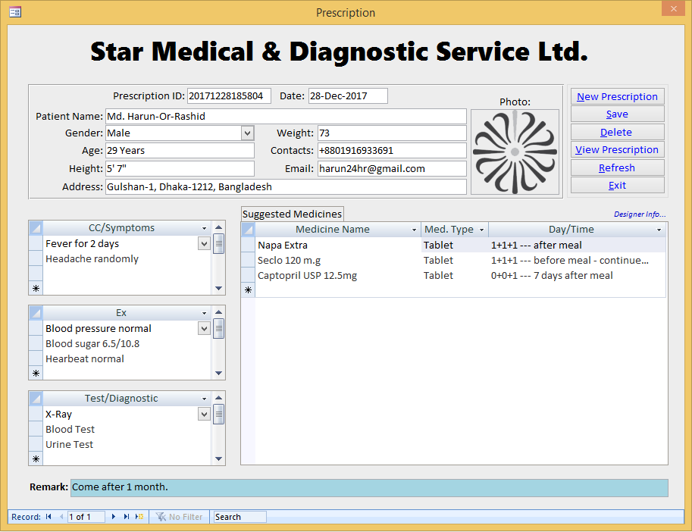This screenshot has height=532, width=692.
Task: Select row selector for X-Ray
Action: (x=36, y=414)
